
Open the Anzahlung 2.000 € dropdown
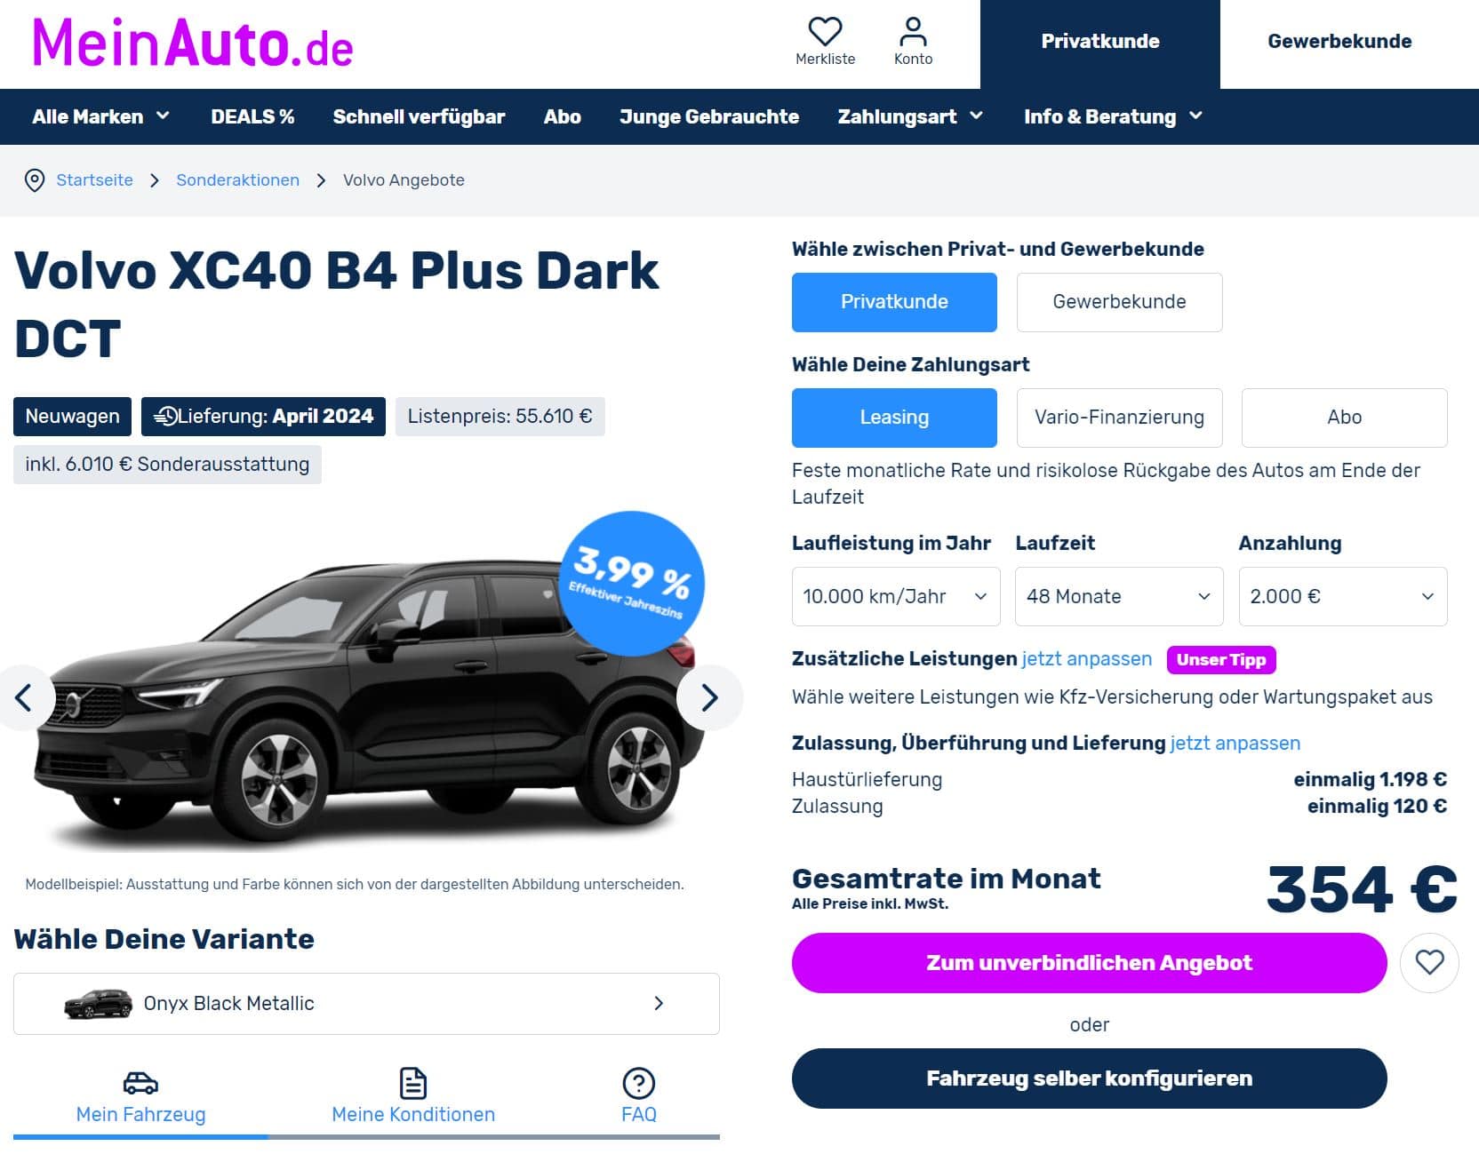1343,596
